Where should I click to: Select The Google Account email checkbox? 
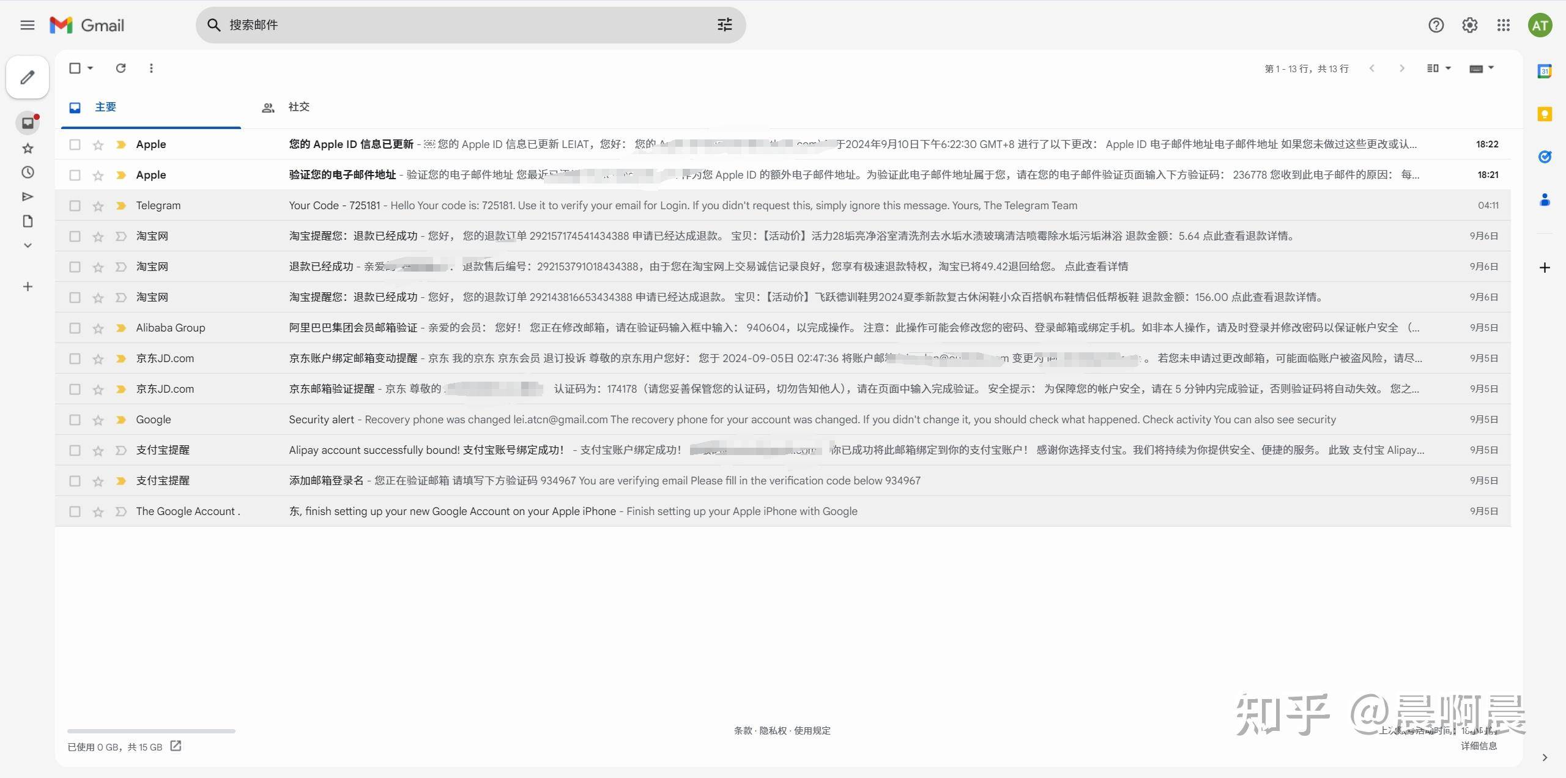[x=75, y=511]
